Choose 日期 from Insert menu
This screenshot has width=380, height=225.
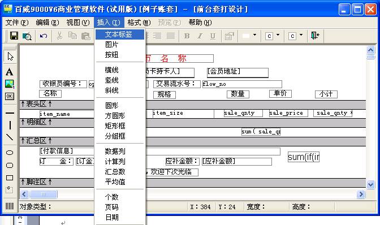pos(120,218)
